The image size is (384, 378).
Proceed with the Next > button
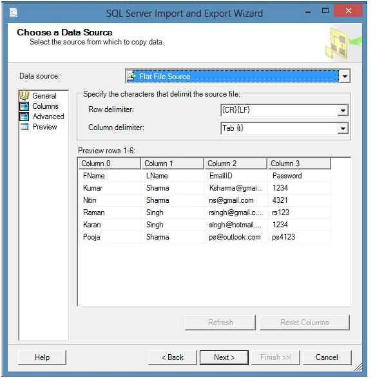pos(224,357)
